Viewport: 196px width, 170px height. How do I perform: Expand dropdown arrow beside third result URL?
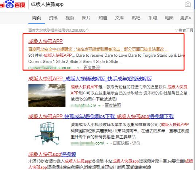tap(107, 143)
